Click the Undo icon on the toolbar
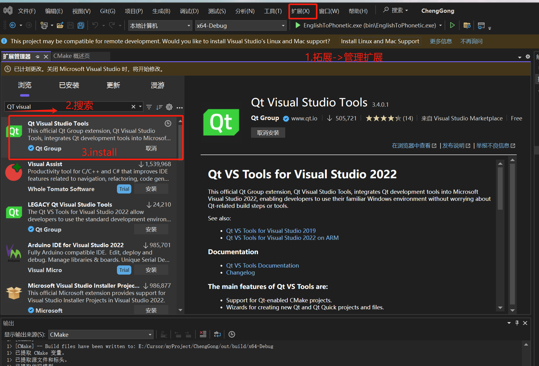The height and width of the screenshot is (366, 539). point(95,25)
